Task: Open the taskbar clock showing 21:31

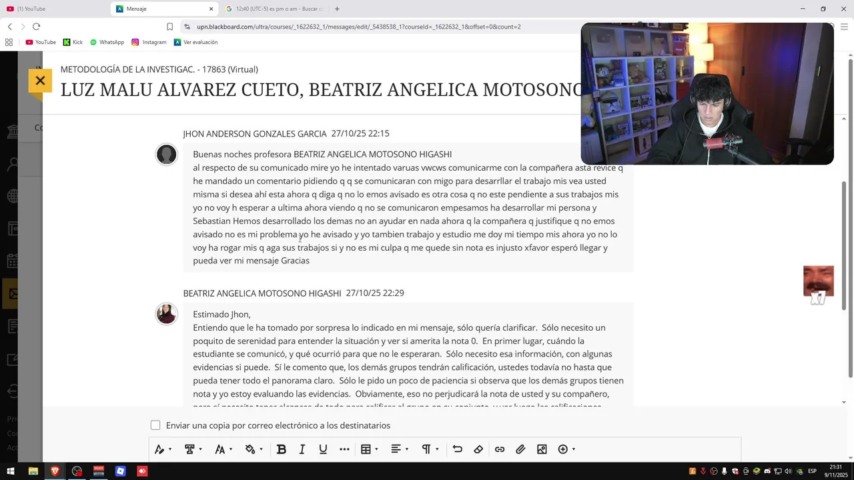Action: (836, 471)
